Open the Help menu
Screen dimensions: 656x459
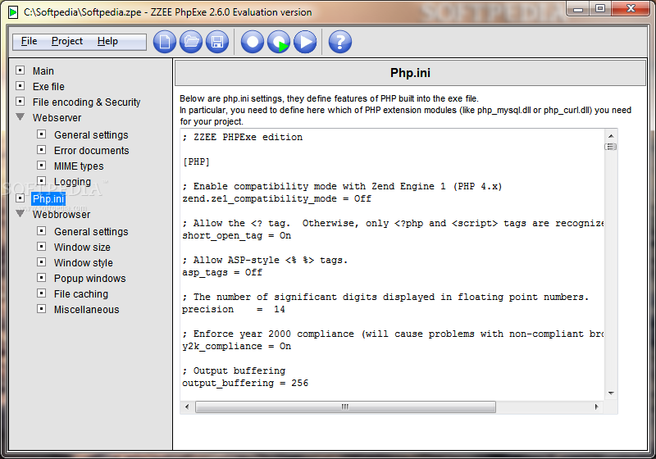(x=107, y=41)
